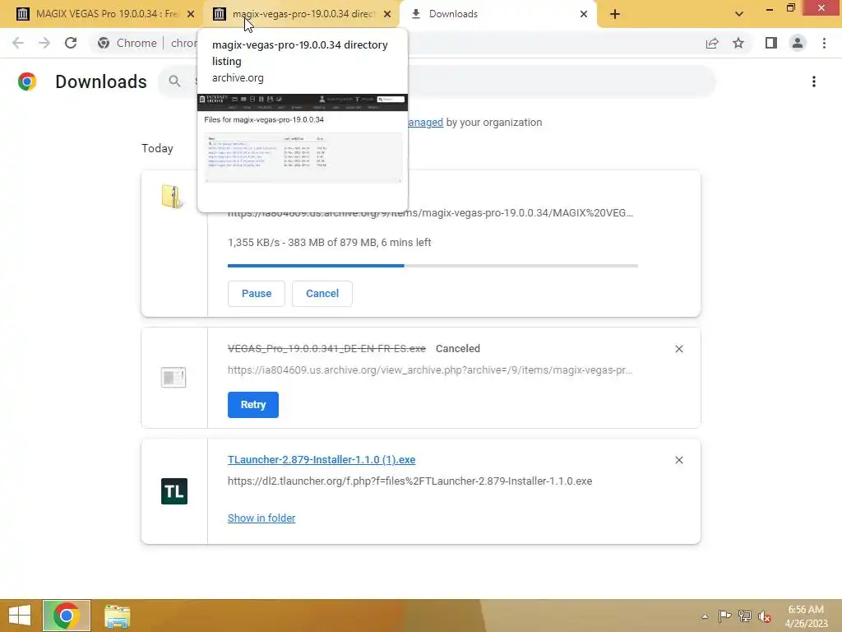The width and height of the screenshot is (842, 632).
Task: Click the search downloads magnifier icon
Action: coord(174,81)
